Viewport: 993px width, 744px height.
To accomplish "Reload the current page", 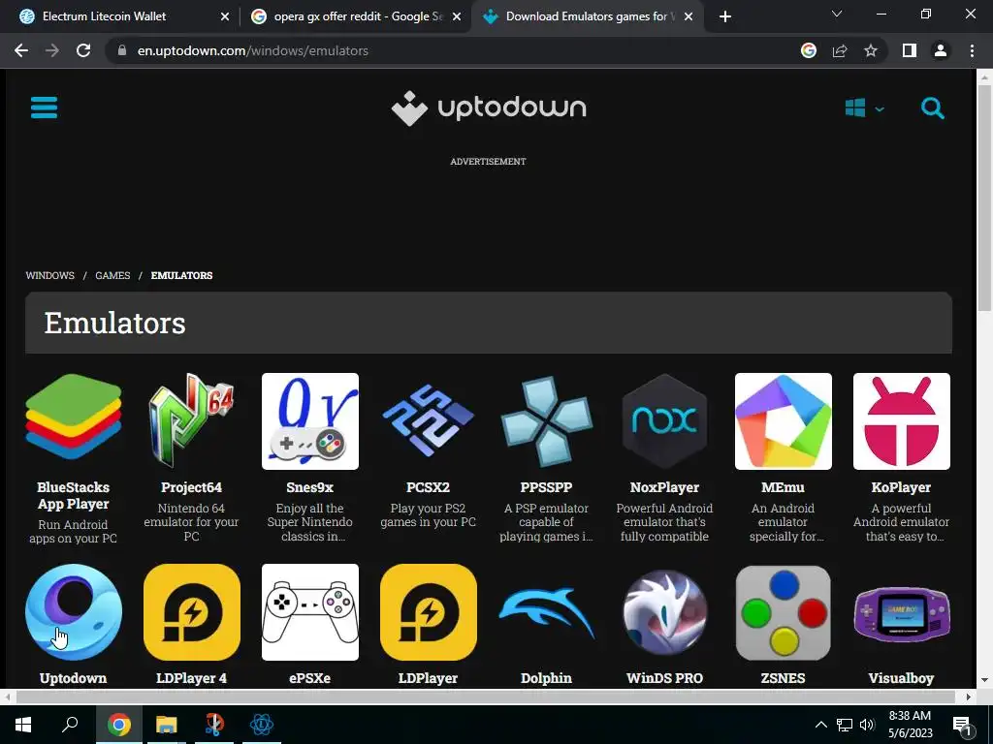I will click(83, 50).
